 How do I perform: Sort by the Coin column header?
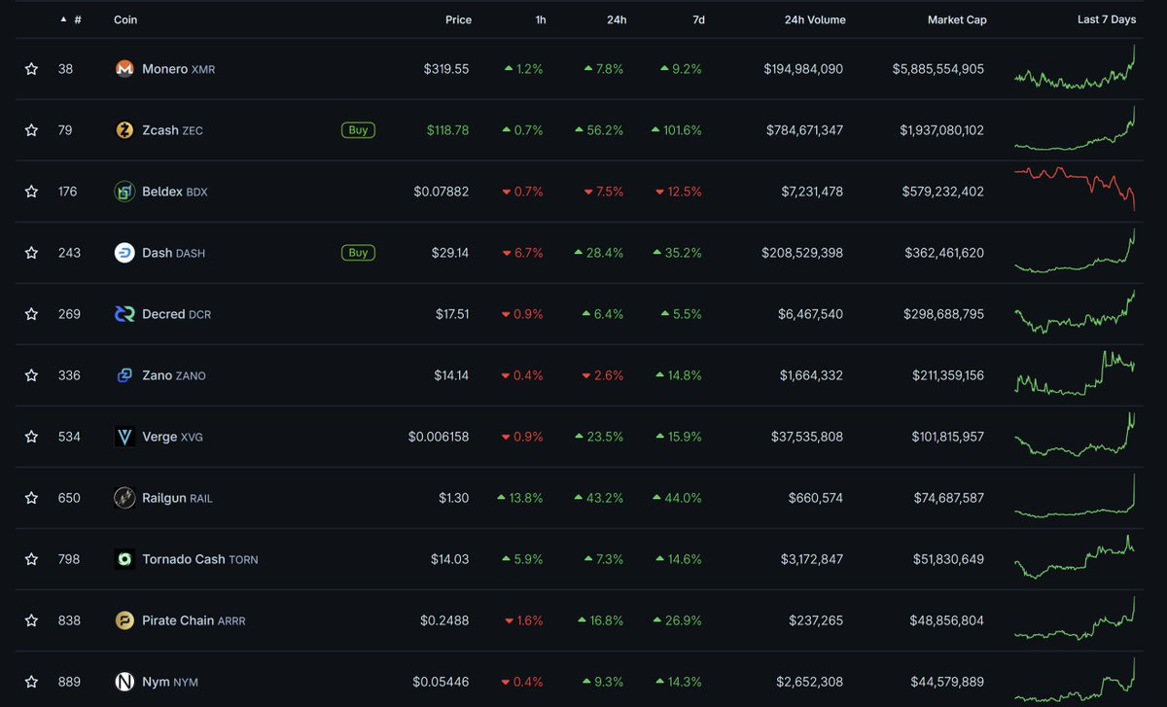tap(125, 19)
